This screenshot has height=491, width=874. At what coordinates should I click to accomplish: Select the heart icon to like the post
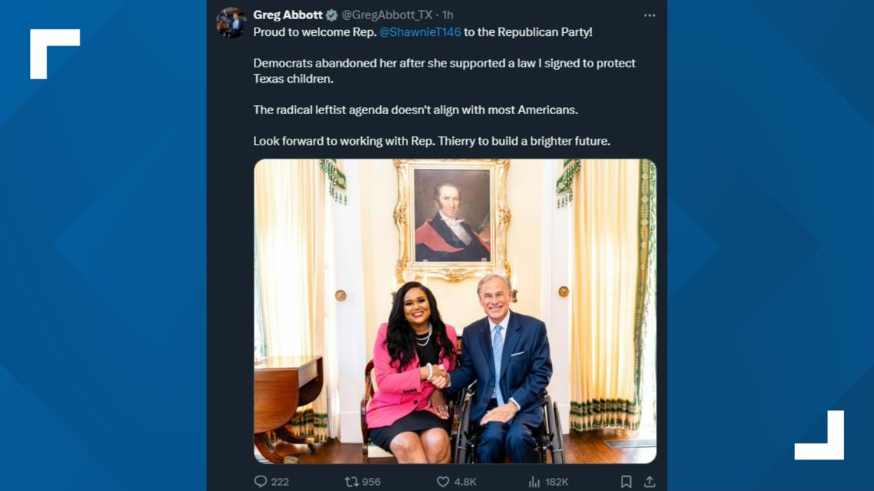pyautogui.click(x=442, y=482)
